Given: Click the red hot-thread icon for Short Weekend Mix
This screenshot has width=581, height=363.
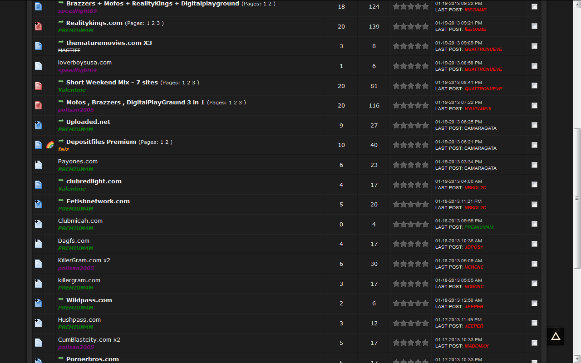Looking at the screenshot, I should coord(38,86).
